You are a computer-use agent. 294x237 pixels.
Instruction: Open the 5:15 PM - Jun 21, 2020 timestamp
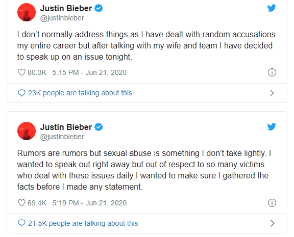tap(89, 72)
